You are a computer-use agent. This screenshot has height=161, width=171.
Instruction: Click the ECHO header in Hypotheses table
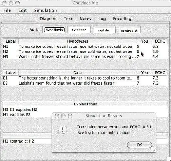(x=160, y=41)
